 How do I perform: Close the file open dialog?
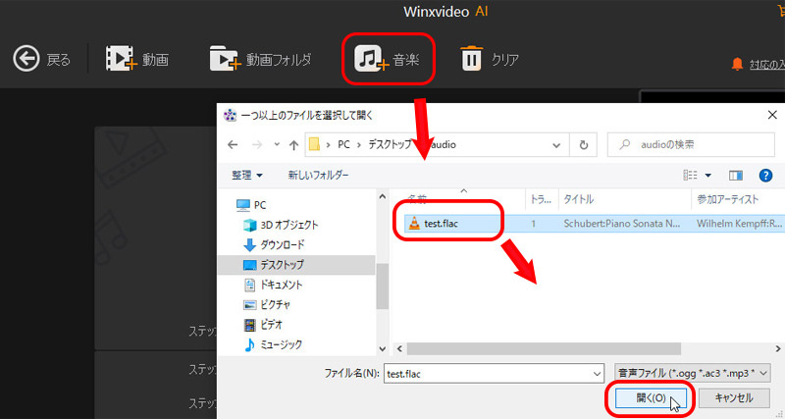point(772,115)
